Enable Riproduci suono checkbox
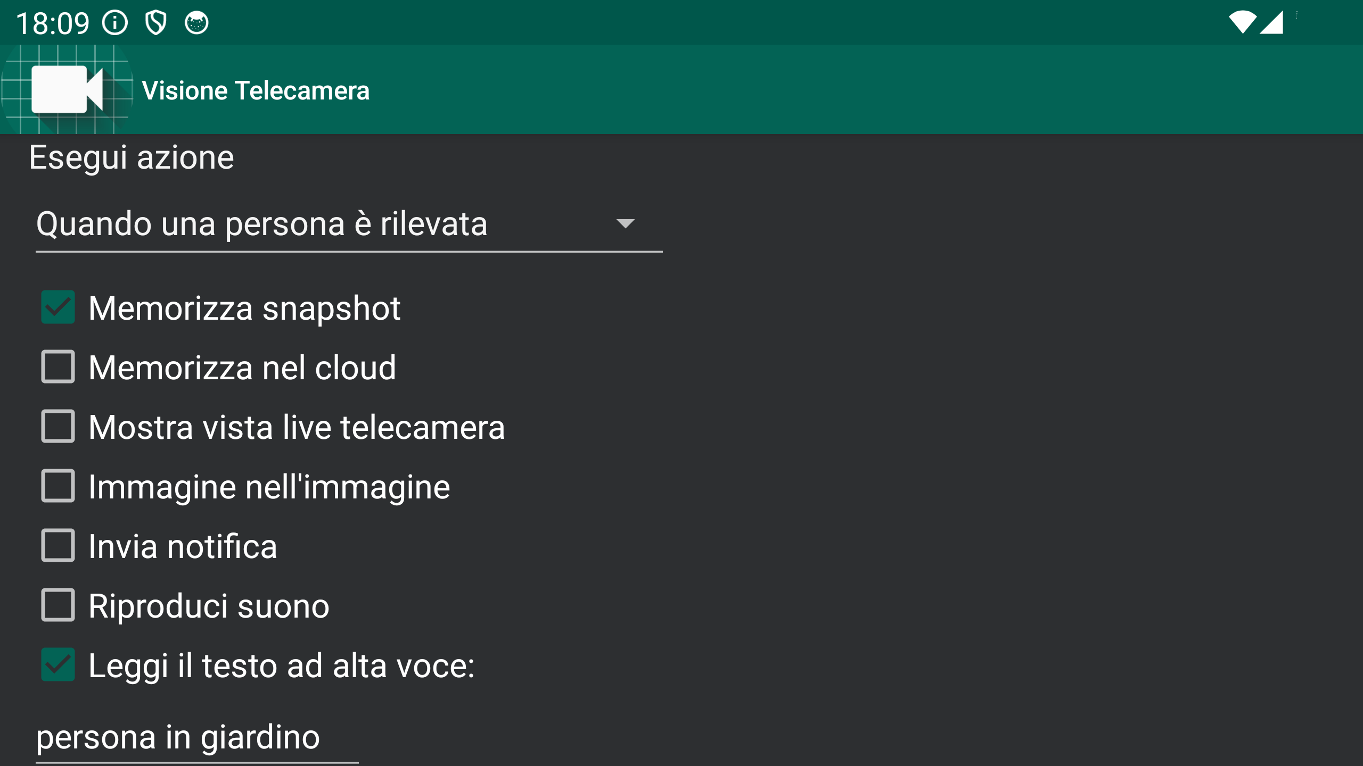The height and width of the screenshot is (766, 1363). pos(58,605)
